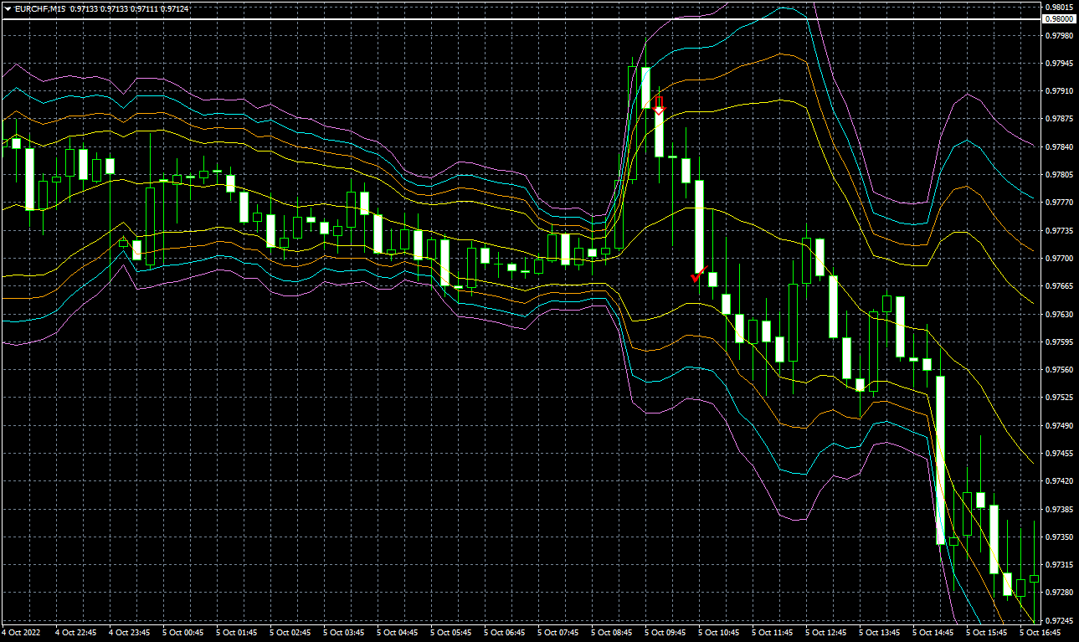The height and width of the screenshot is (642, 1079).
Task: Click the 4 Oct 2022 date label
Action: 21,633
